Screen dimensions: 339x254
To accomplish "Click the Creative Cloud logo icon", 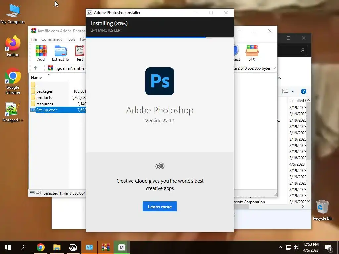I will pyautogui.click(x=160, y=166).
